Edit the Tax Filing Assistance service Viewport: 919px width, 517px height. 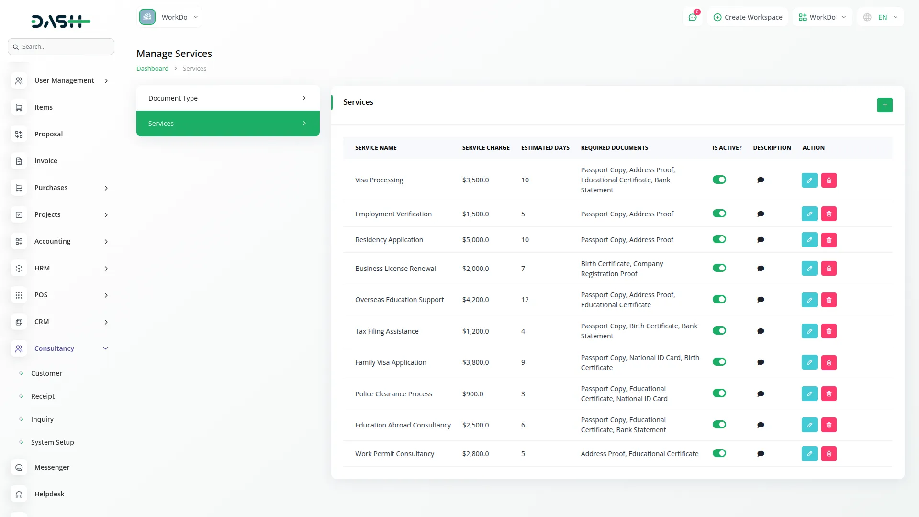(809, 331)
